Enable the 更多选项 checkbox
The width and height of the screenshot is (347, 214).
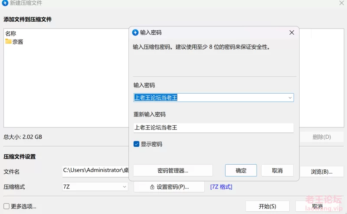pos(7,206)
